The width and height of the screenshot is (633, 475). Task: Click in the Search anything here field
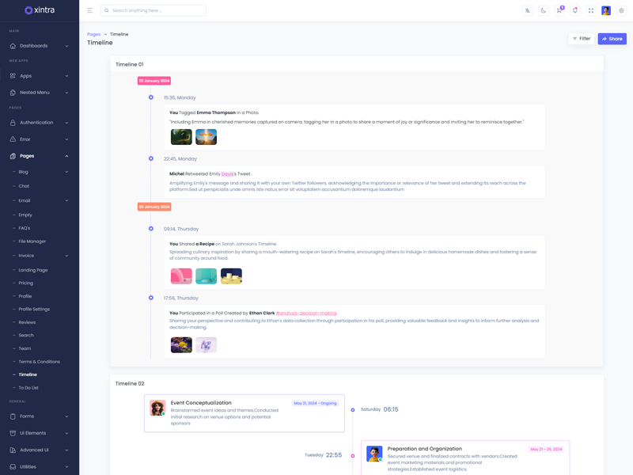point(157,10)
